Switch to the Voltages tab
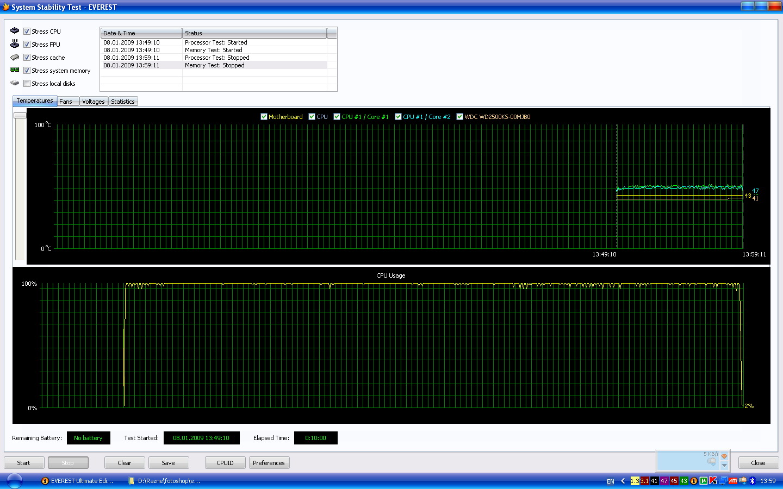The image size is (783, 489). pos(94,102)
